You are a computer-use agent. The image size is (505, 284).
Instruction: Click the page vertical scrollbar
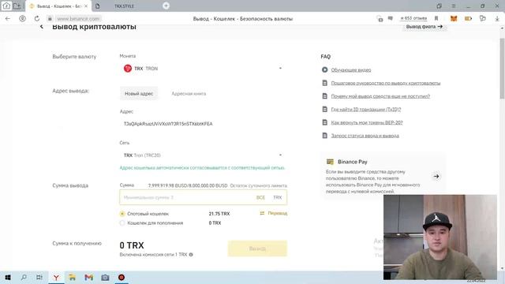(x=502, y=69)
